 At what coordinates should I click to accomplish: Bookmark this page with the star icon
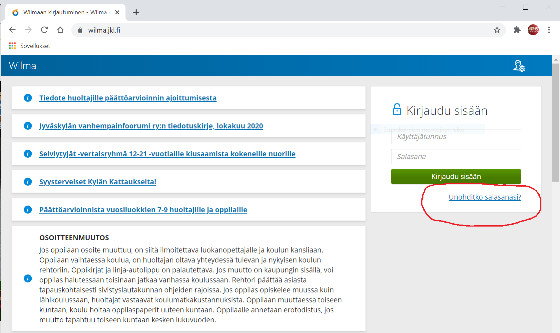point(497,30)
